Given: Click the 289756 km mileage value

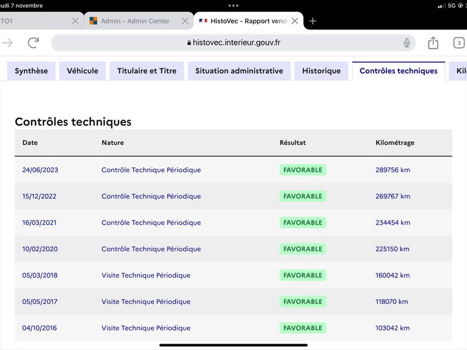Looking at the screenshot, I should (x=392, y=170).
